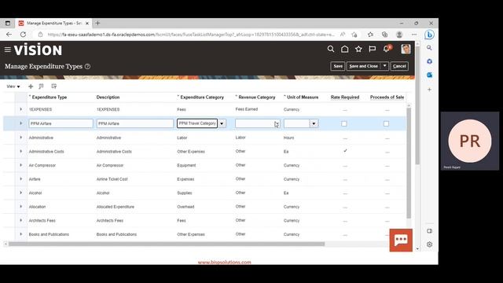Go to the Home icon

[344, 49]
